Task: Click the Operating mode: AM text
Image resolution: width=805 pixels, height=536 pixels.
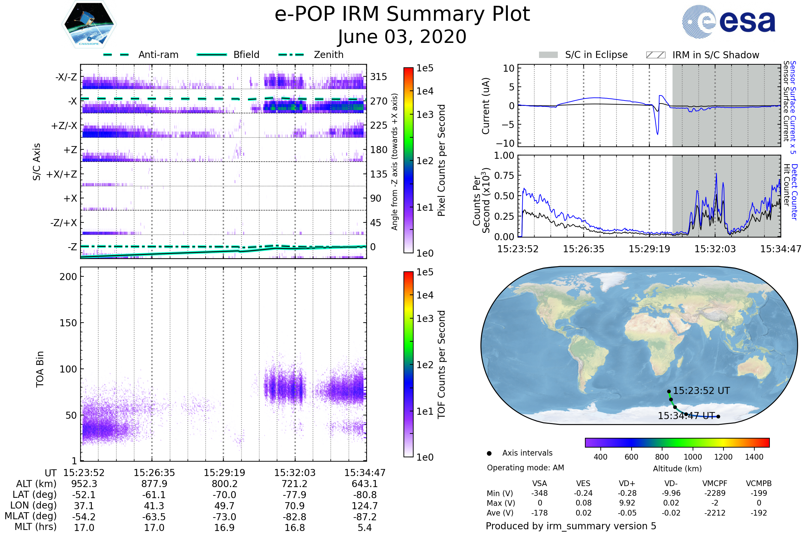Action: [525, 468]
